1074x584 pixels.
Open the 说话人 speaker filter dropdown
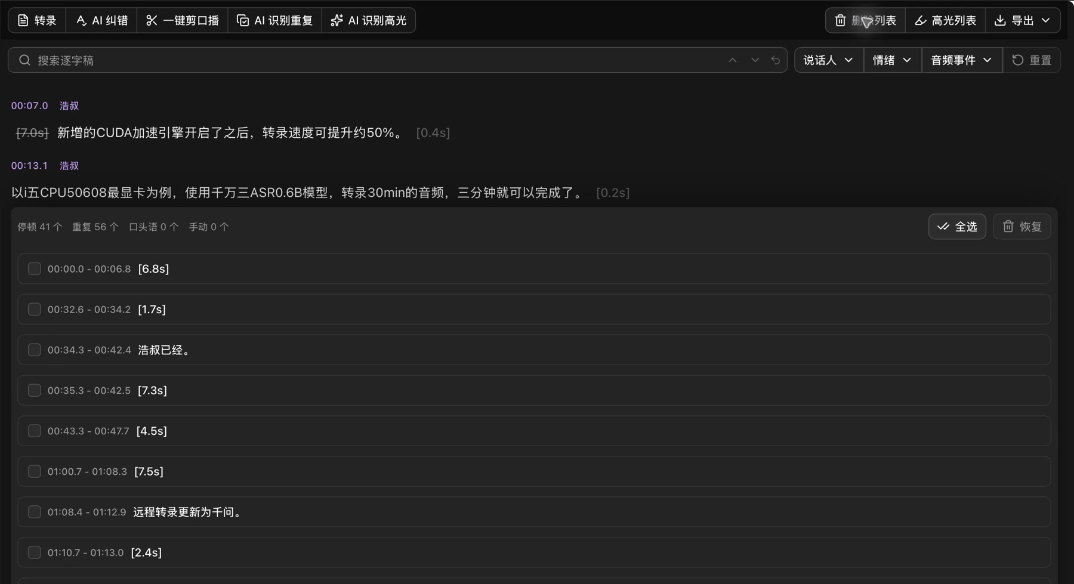(x=829, y=60)
